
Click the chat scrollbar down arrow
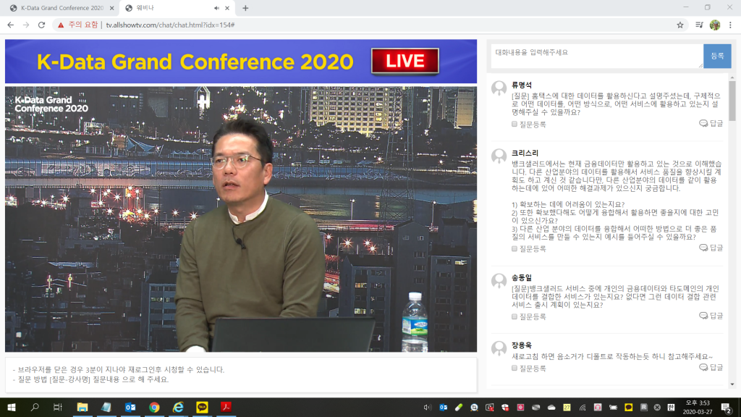click(732, 384)
